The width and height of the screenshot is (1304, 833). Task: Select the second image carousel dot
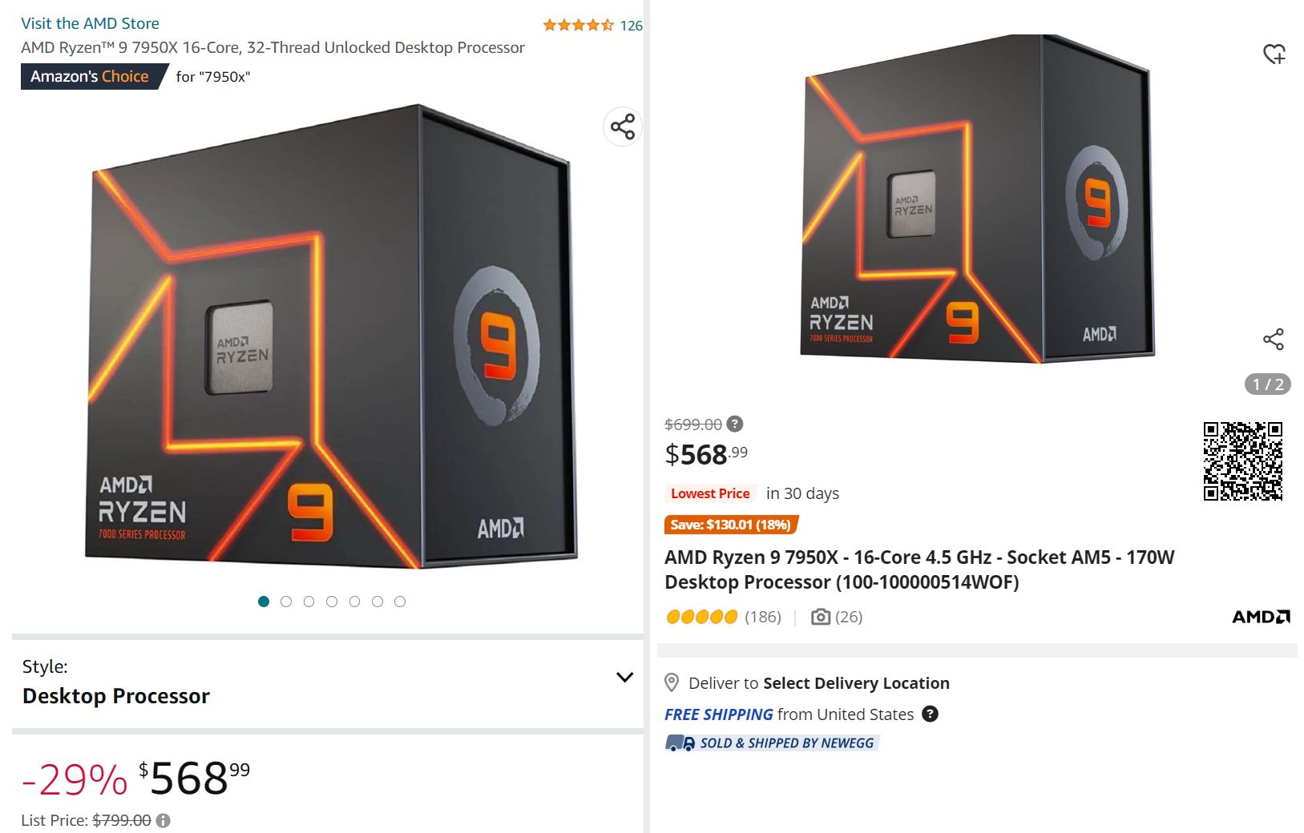[286, 602]
